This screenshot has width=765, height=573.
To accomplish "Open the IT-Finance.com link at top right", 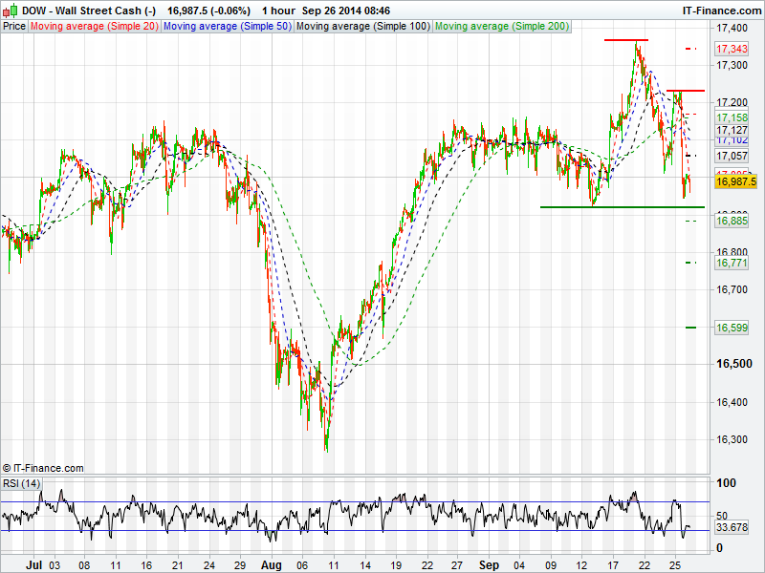I will tap(722, 11).
